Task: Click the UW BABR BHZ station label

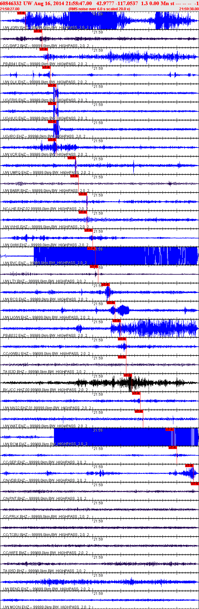Action: pyautogui.click(x=46, y=190)
